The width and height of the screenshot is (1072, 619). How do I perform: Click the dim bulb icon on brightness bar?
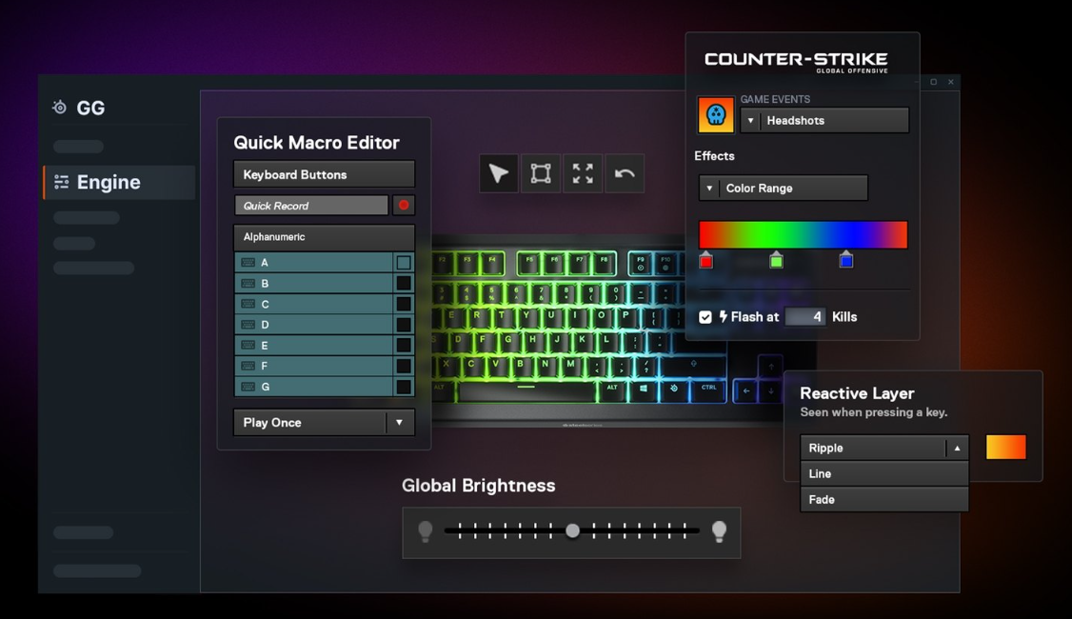tap(426, 530)
